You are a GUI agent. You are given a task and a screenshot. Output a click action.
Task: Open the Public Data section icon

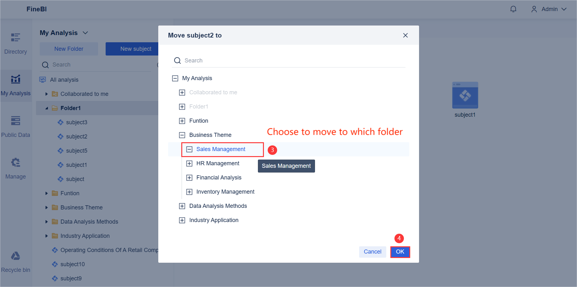(x=15, y=121)
